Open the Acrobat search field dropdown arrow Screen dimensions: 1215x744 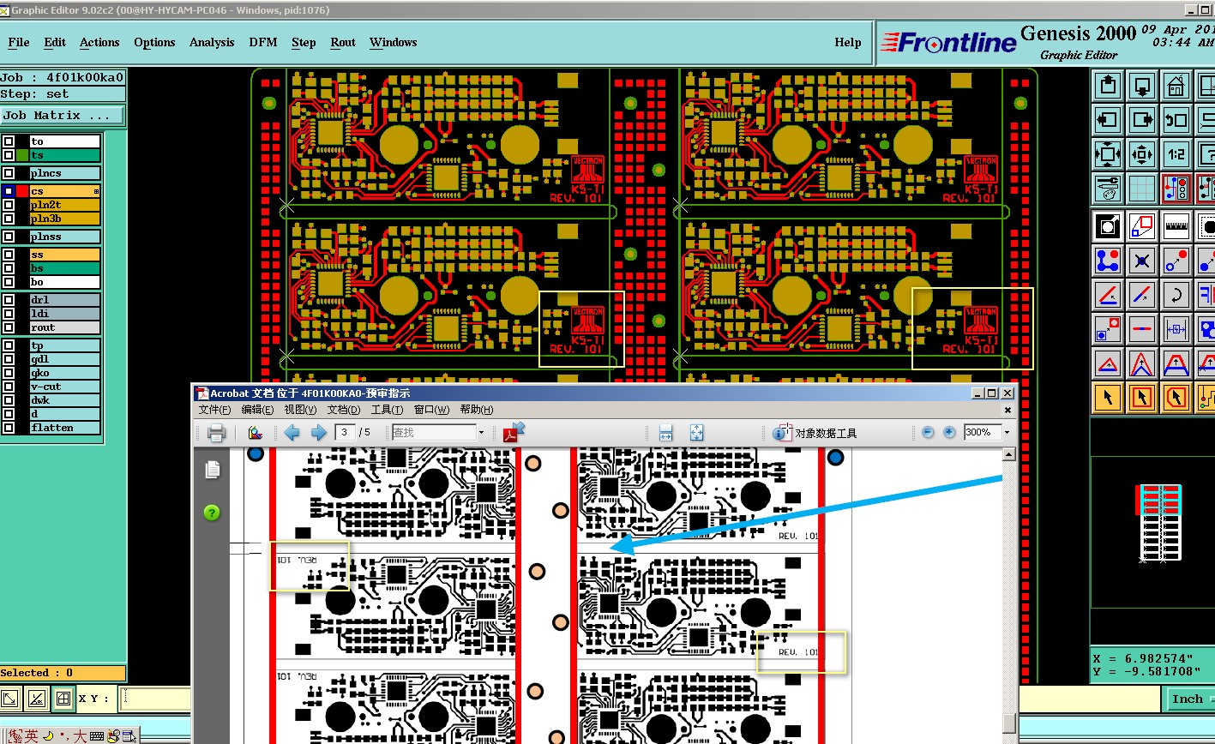pos(481,433)
